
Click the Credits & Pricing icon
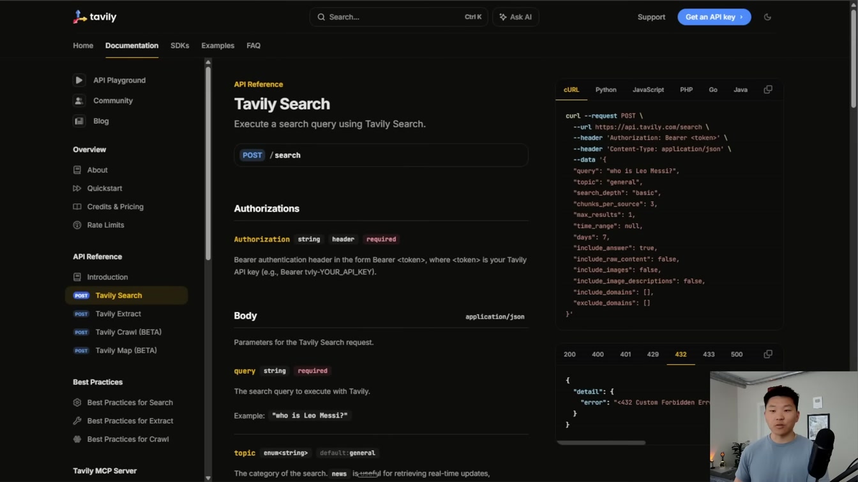point(77,207)
